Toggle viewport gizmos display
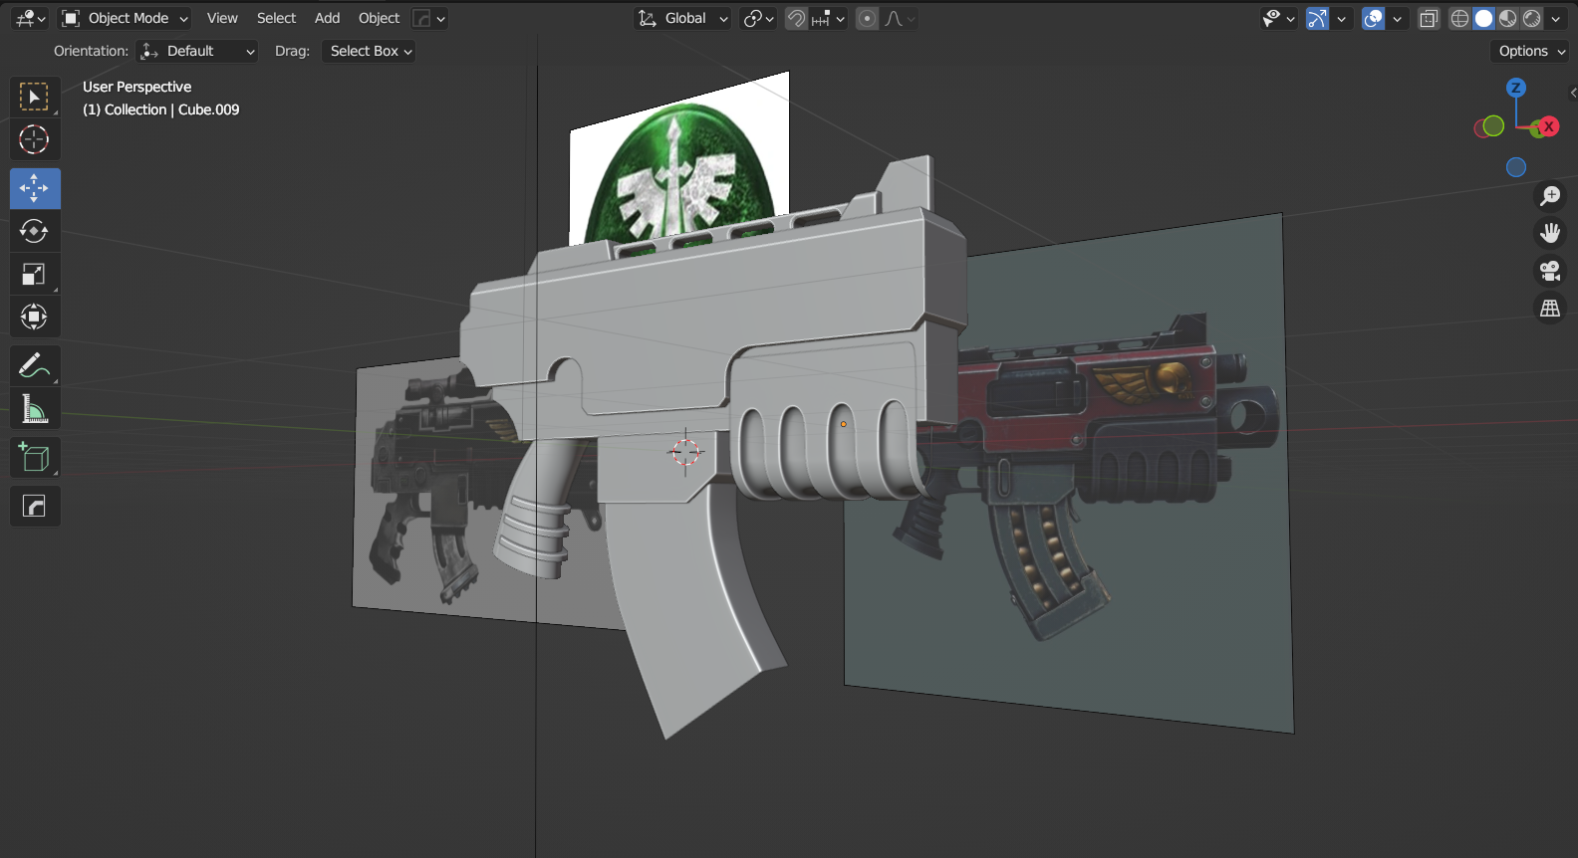 coord(1317,18)
